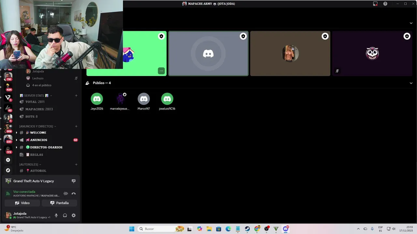Toggle microphone mute in user panel
The image size is (417, 234).
click(x=56, y=215)
